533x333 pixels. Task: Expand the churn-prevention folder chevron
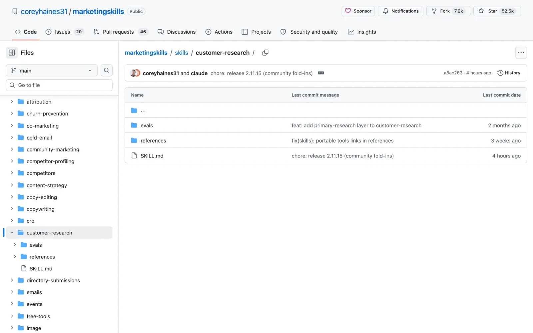tap(12, 113)
